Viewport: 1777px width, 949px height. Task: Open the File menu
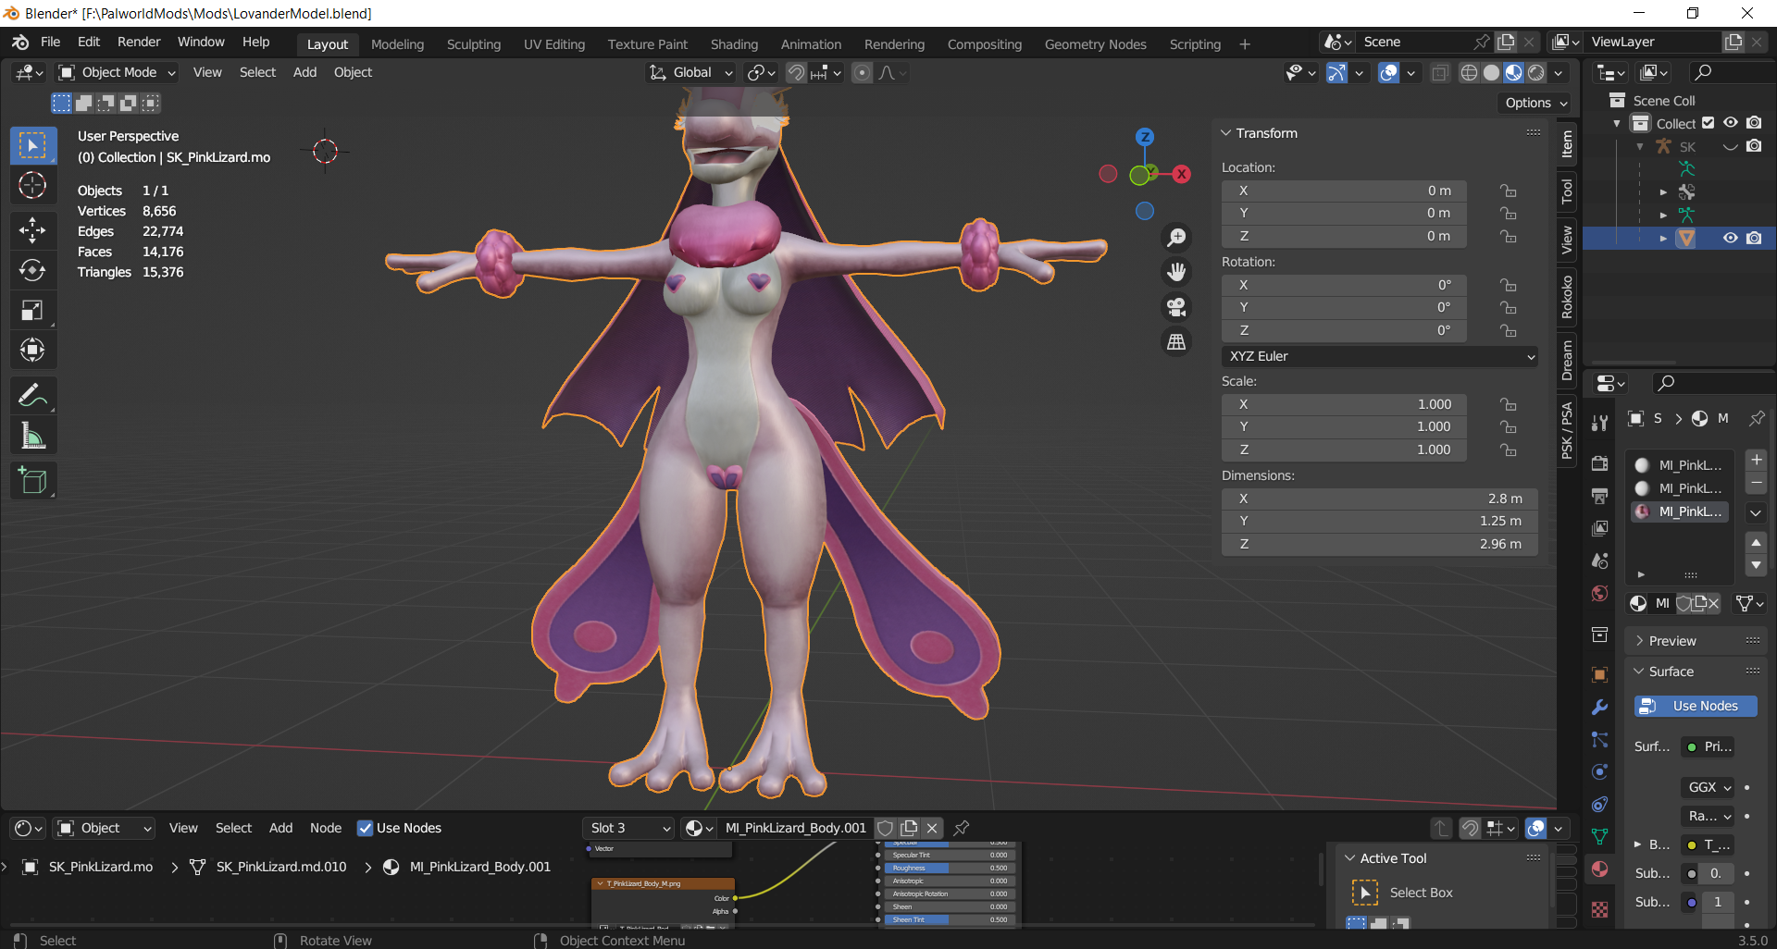tap(51, 43)
